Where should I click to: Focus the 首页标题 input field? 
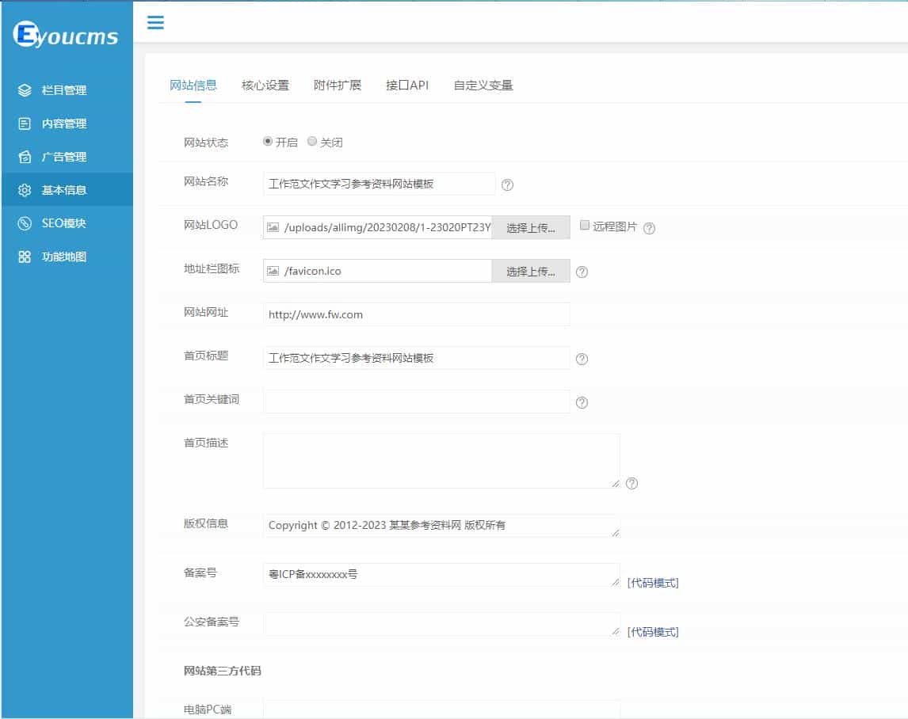pos(416,358)
